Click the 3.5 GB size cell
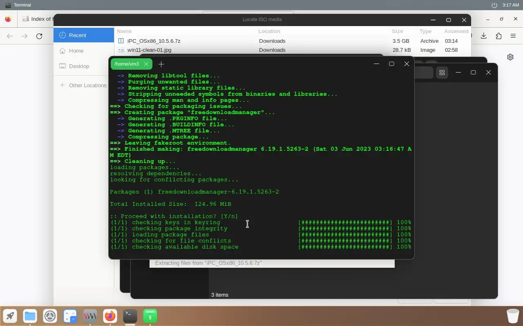The height and width of the screenshot is (326, 523). click(x=401, y=41)
